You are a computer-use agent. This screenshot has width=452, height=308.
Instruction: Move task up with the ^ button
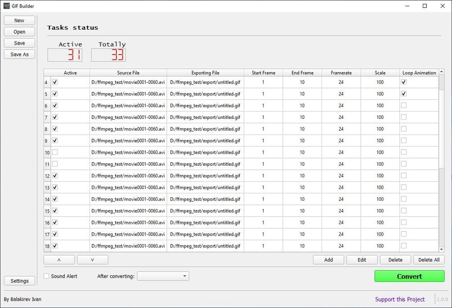pos(59,260)
